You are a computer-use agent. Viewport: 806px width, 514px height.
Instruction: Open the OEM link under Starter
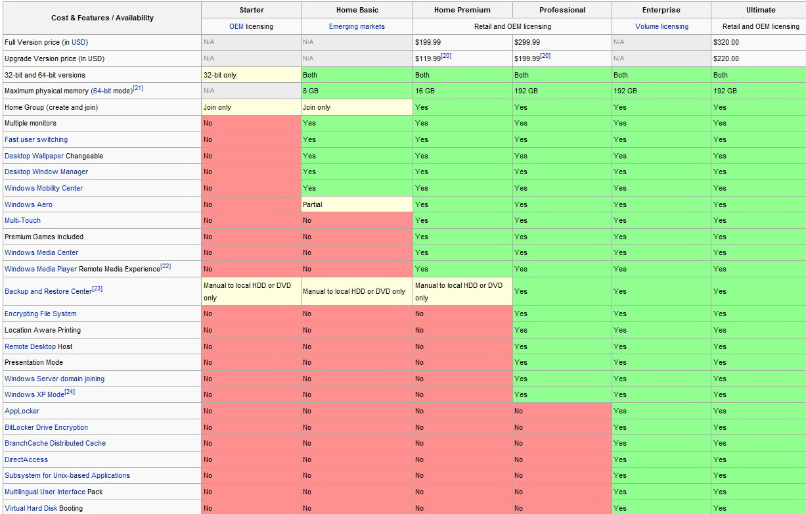[236, 26]
